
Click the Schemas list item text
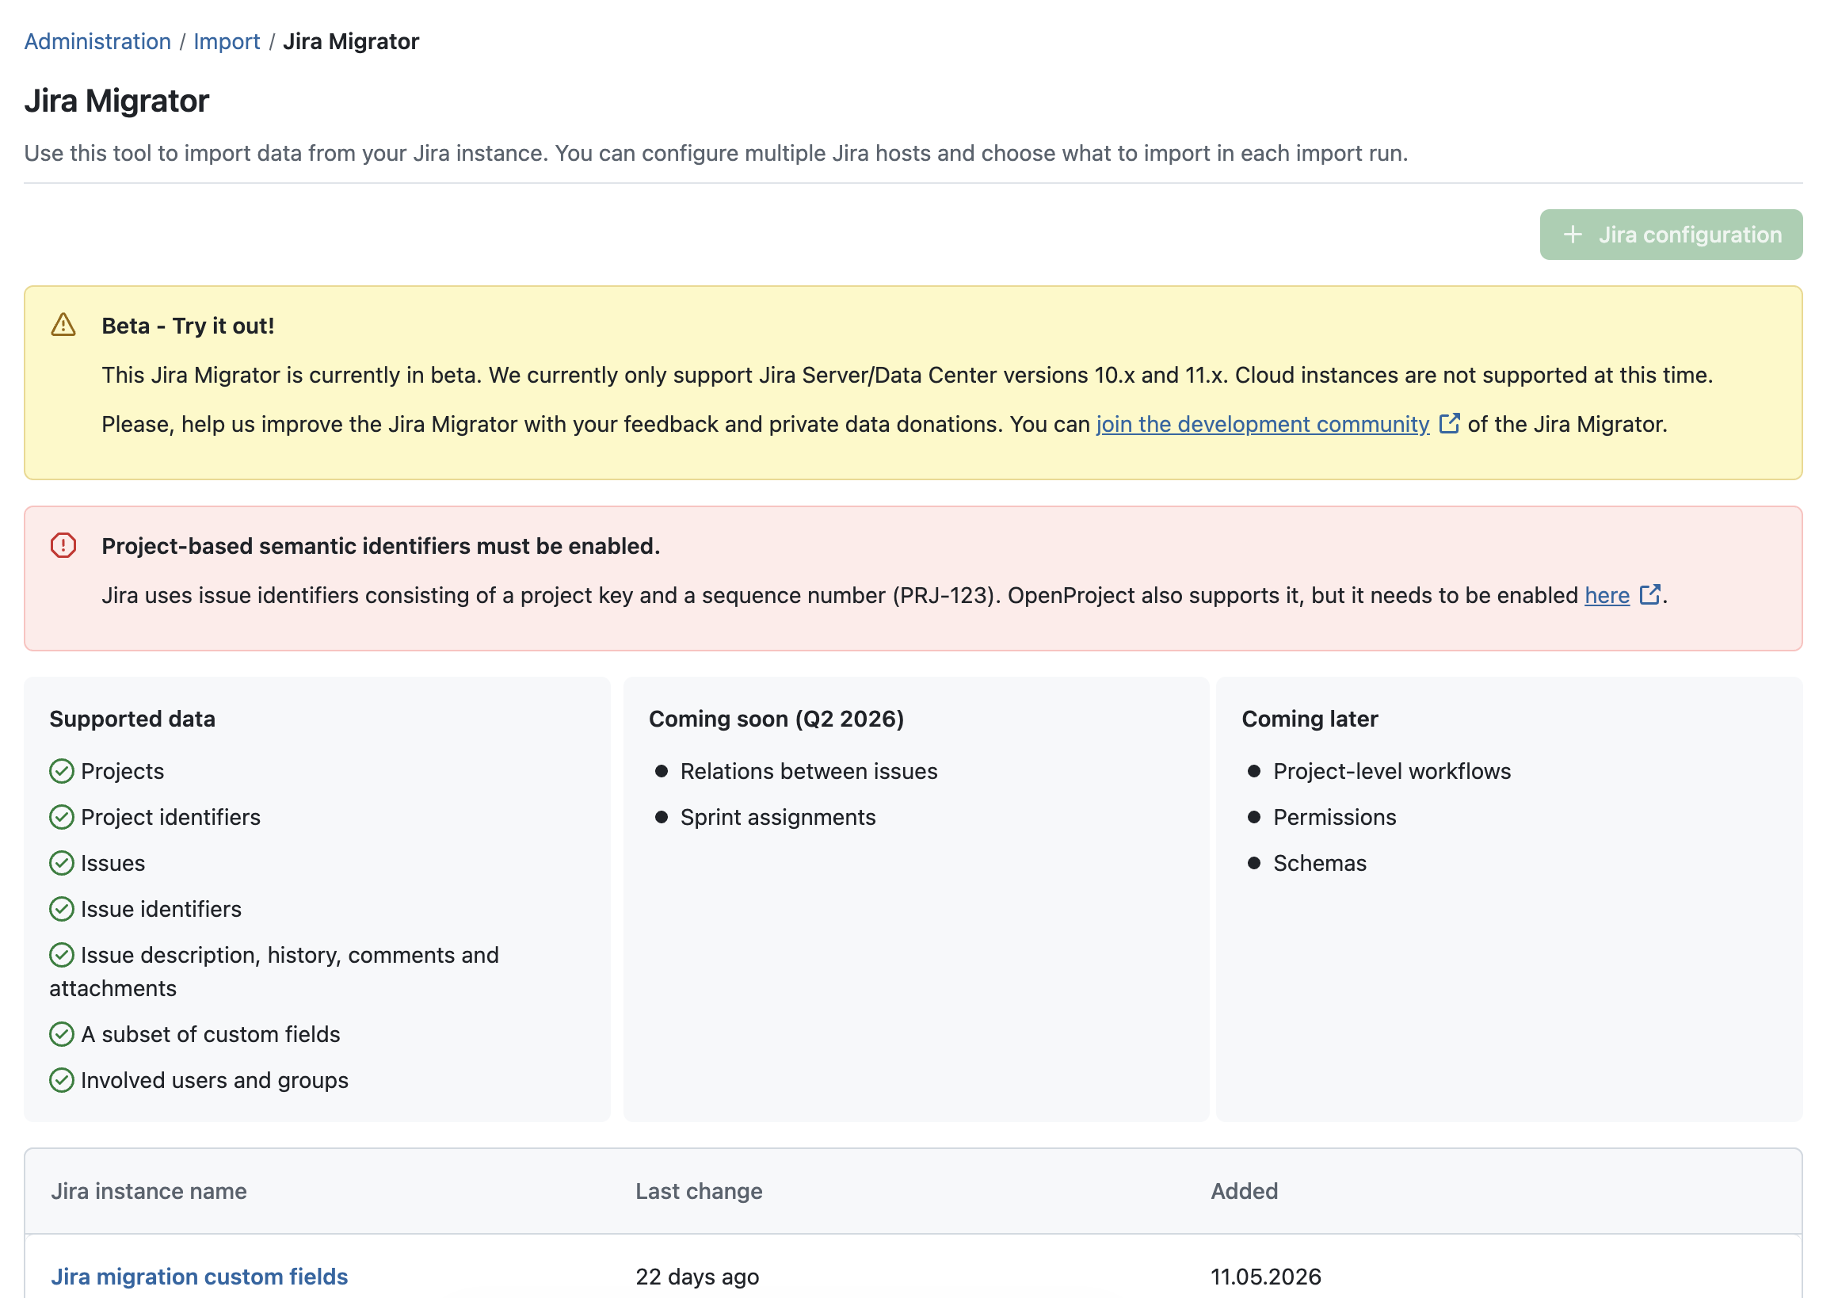coord(1320,863)
